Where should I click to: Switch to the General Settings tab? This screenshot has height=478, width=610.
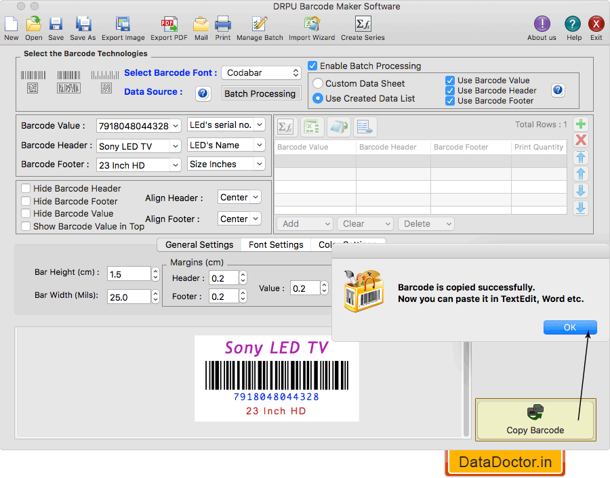coord(199,244)
